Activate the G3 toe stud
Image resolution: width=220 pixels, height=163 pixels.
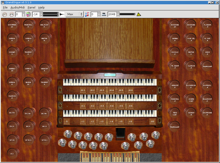point(78,136)
